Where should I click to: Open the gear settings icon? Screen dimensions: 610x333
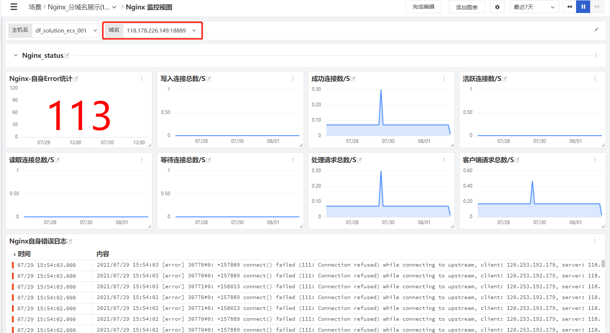click(497, 7)
